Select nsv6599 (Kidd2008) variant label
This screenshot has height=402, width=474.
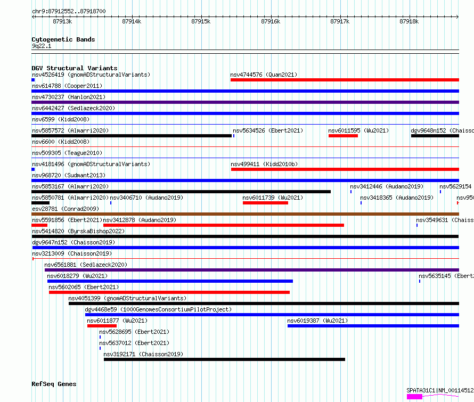(61, 119)
